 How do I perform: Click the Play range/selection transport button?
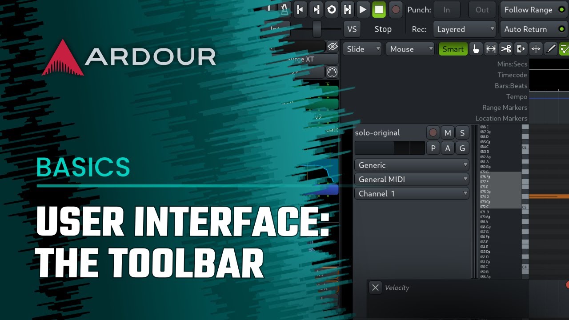[x=348, y=9]
